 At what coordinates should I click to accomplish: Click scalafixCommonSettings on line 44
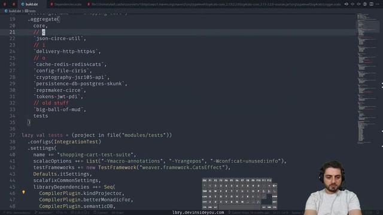tap(67, 180)
